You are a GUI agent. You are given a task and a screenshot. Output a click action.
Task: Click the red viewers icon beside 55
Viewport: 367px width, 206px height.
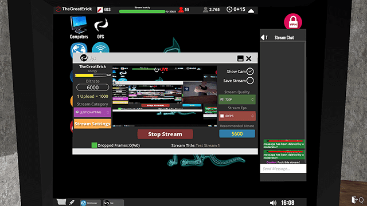tap(181, 10)
